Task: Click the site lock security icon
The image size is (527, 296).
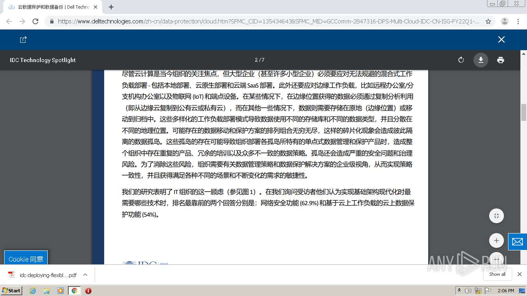Action: [x=51, y=21]
